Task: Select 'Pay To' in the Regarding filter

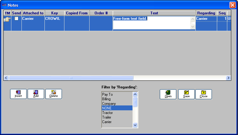Action: tap(117, 94)
